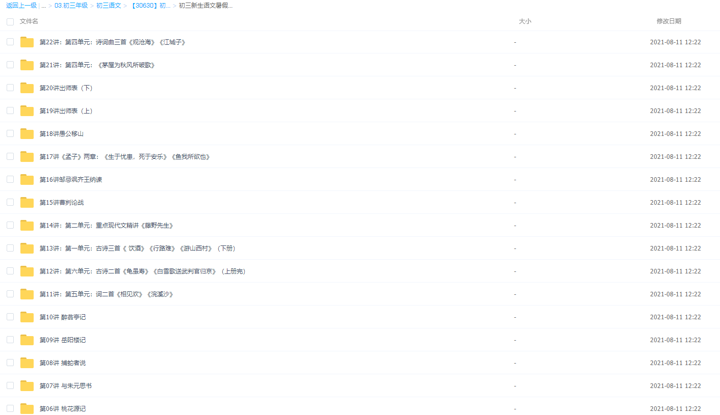Viewport: 720px width, 415px height.
Task: Open the 第18讲愚公移山 folder icon
Action: tap(27, 134)
